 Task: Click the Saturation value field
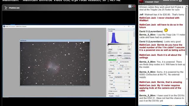(127, 87)
